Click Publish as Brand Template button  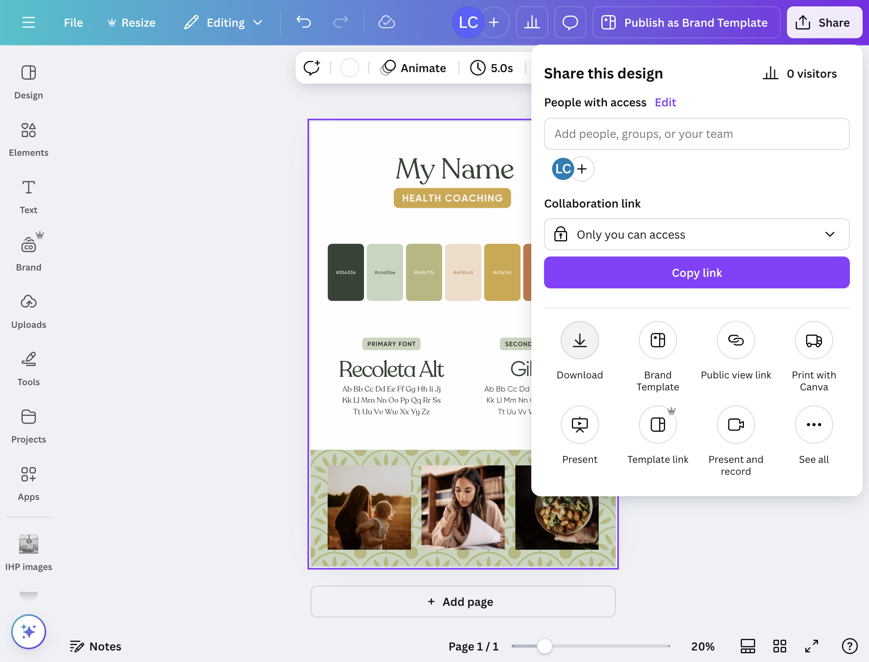pos(687,22)
